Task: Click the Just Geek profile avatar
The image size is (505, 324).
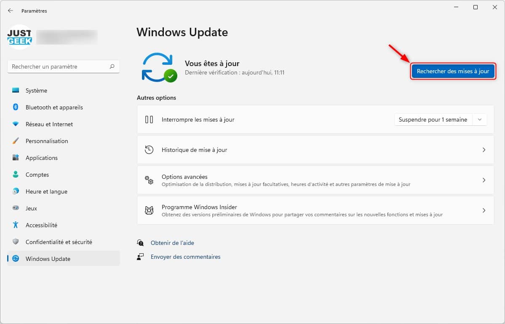Action: pyautogui.click(x=20, y=37)
